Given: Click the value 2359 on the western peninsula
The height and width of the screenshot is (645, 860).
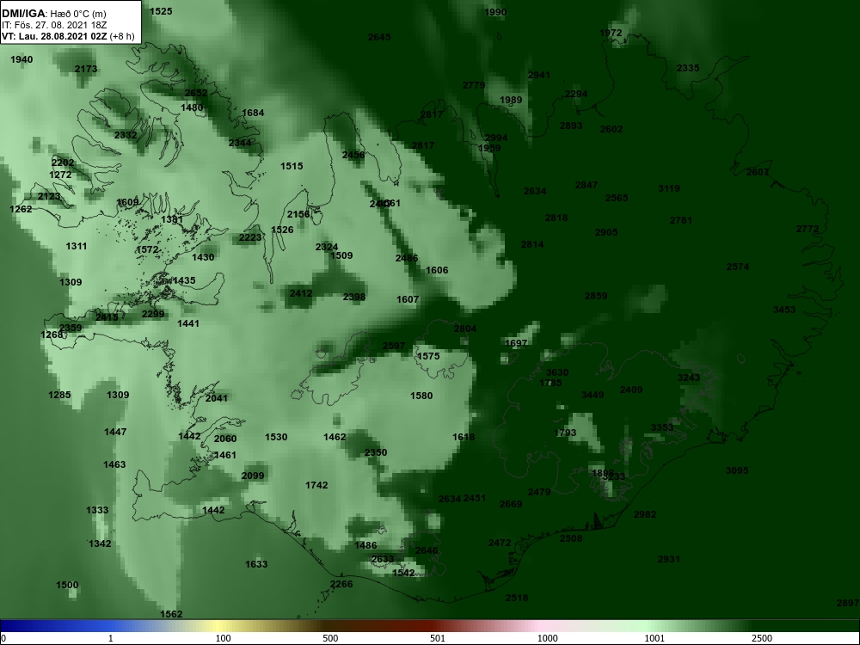Looking at the screenshot, I should point(71,328).
